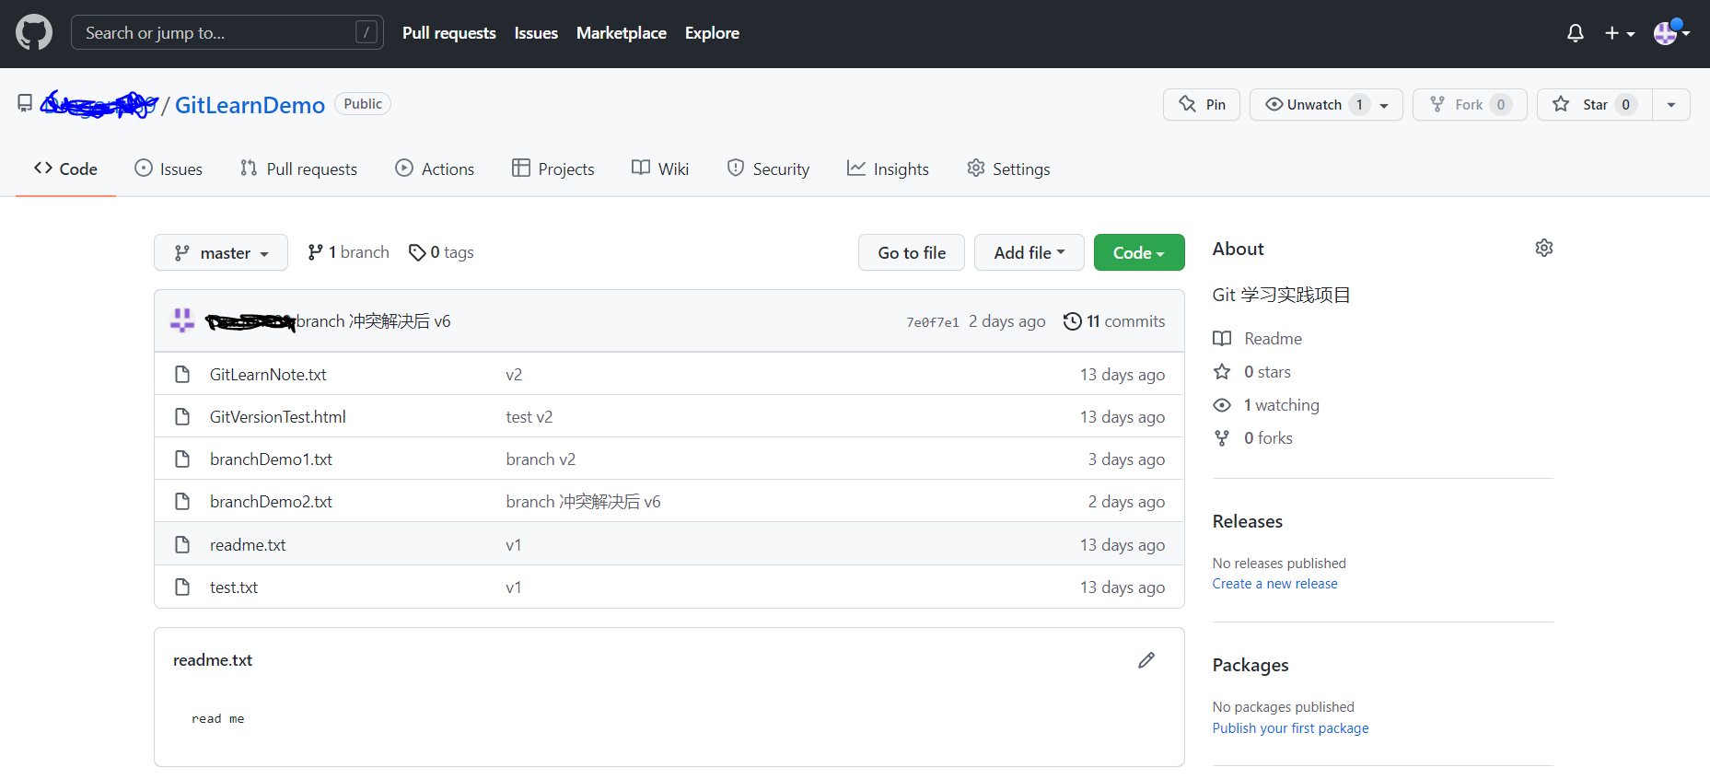Open the "branch v2" commit message
The height and width of the screenshot is (779, 1710).
point(541,459)
